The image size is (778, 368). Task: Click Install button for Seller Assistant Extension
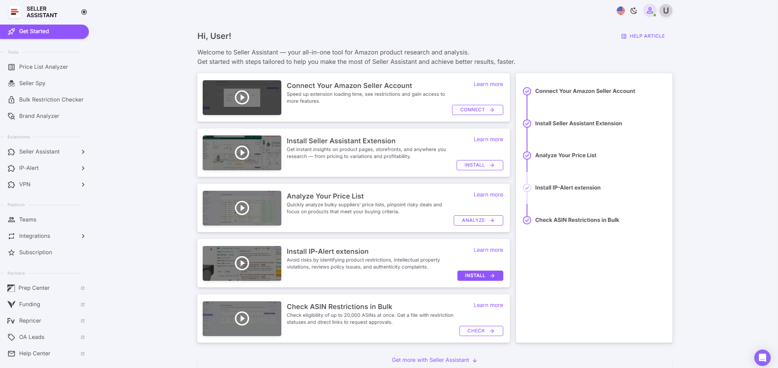tap(480, 165)
